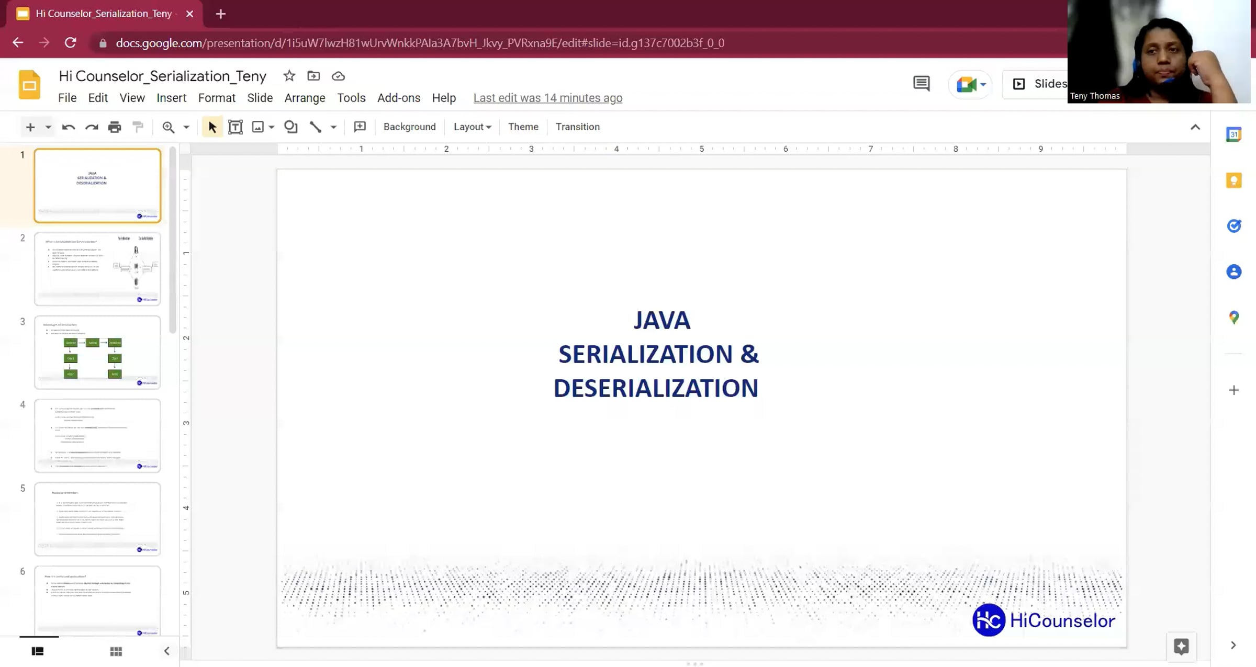Click the shape tool icon
1256x667 pixels.
click(290, 127)
